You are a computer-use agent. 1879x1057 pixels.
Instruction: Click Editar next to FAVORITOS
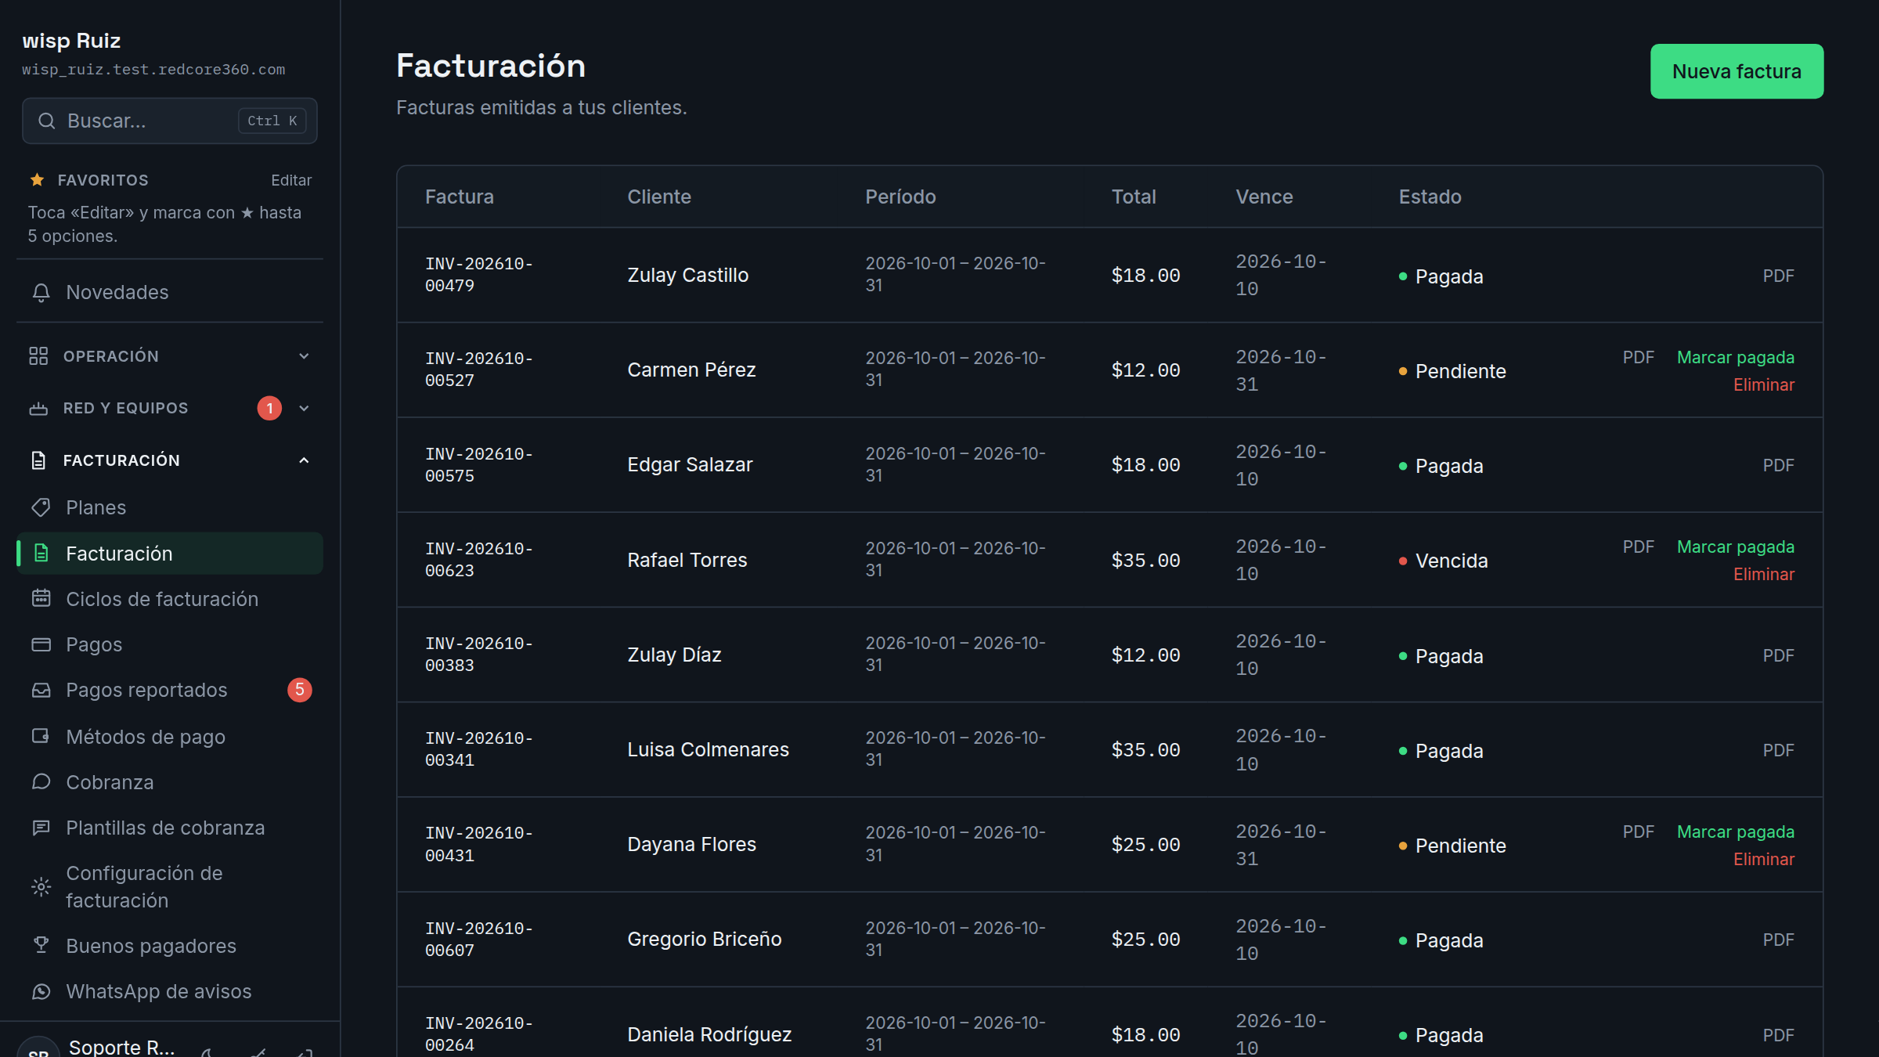[291, 180]
